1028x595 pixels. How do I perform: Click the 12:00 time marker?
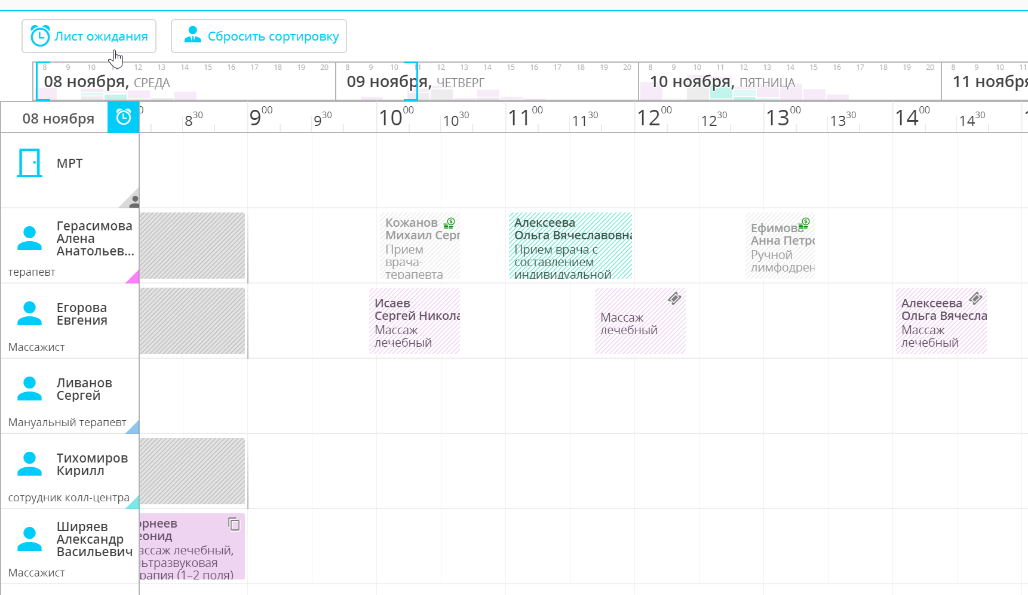point(654,117)
